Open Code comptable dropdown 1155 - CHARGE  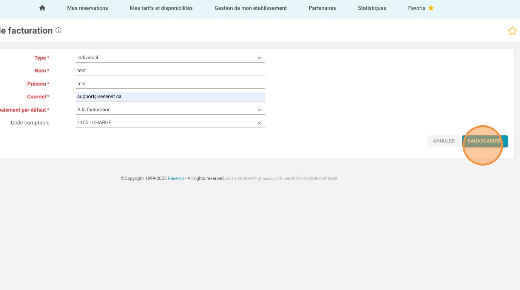click(170, 123)
